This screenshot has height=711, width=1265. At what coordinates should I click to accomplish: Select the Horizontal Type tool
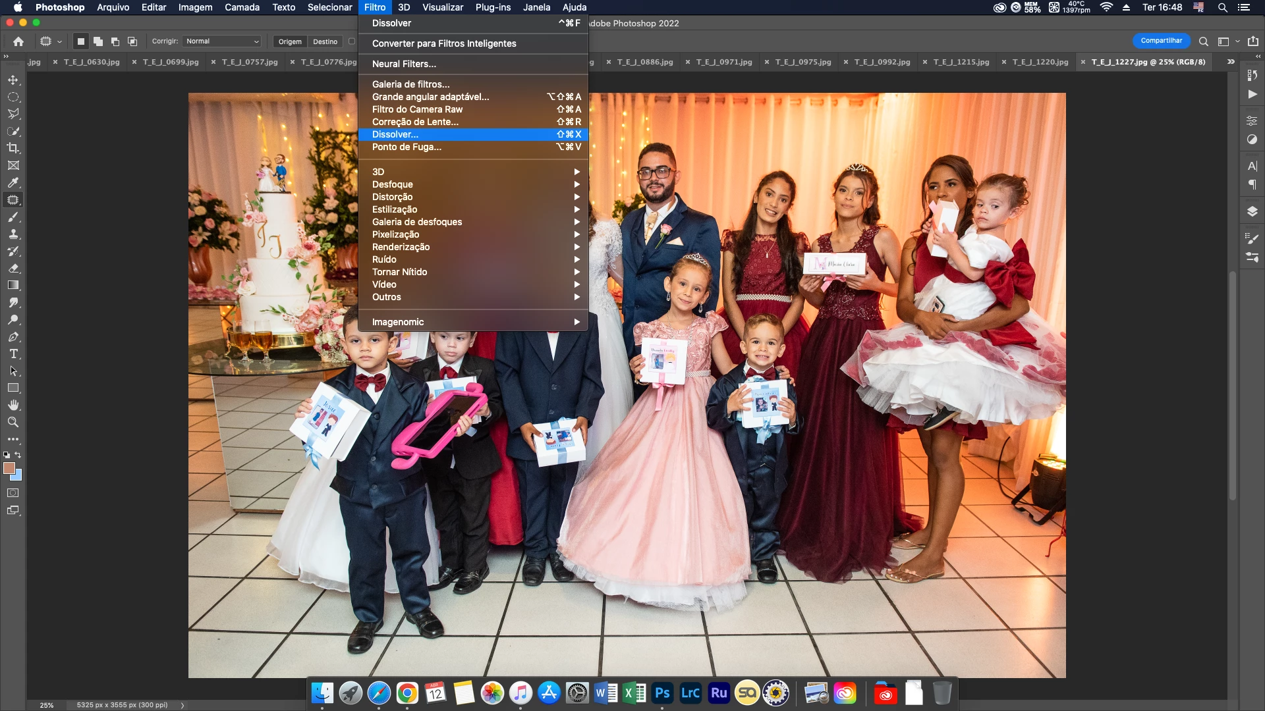(x=13, y=354)
